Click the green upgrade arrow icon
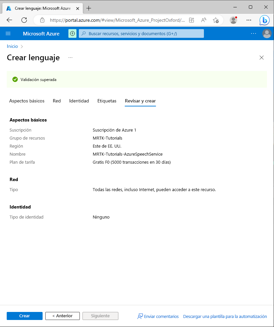 (x=72, y=33)
